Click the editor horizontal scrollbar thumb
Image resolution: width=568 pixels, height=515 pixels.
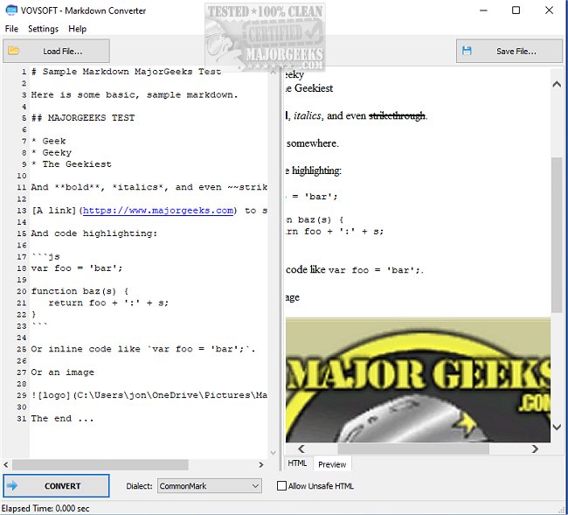[100, 464]
